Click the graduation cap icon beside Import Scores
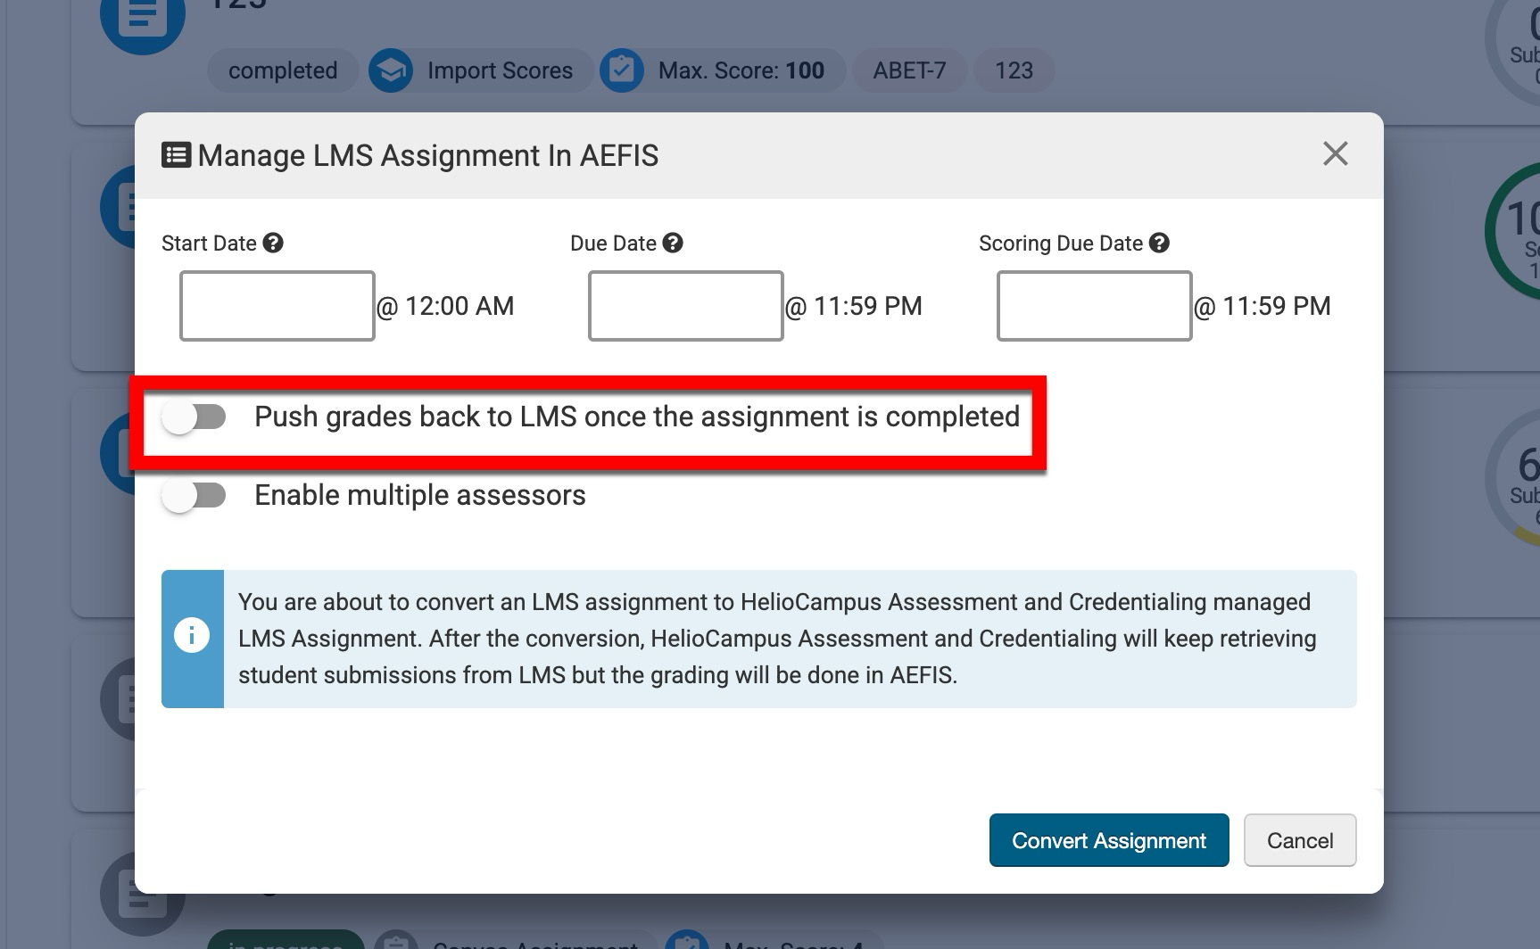Screen dimensions: 1540x949 point(391,70)
